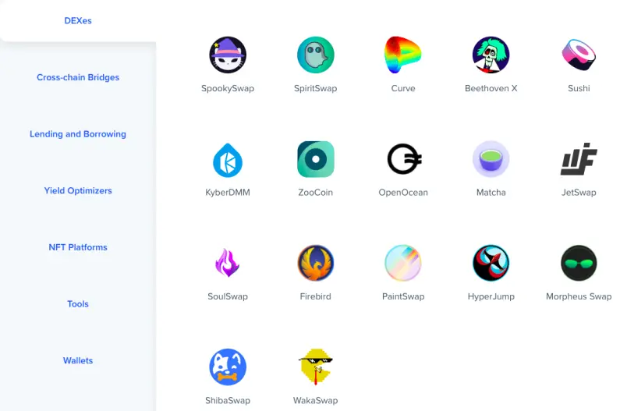The height and width of the screenshot is (411, 620).
Task: Open the teal ZooCoin icon
Action: (316, 159)
